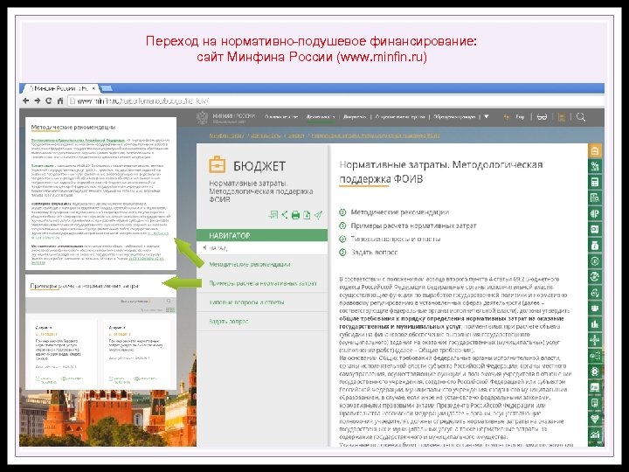Select Примеры расчета нормативных затрат in navigator
This screenshot has height=472, width=629.
point(263,283)
